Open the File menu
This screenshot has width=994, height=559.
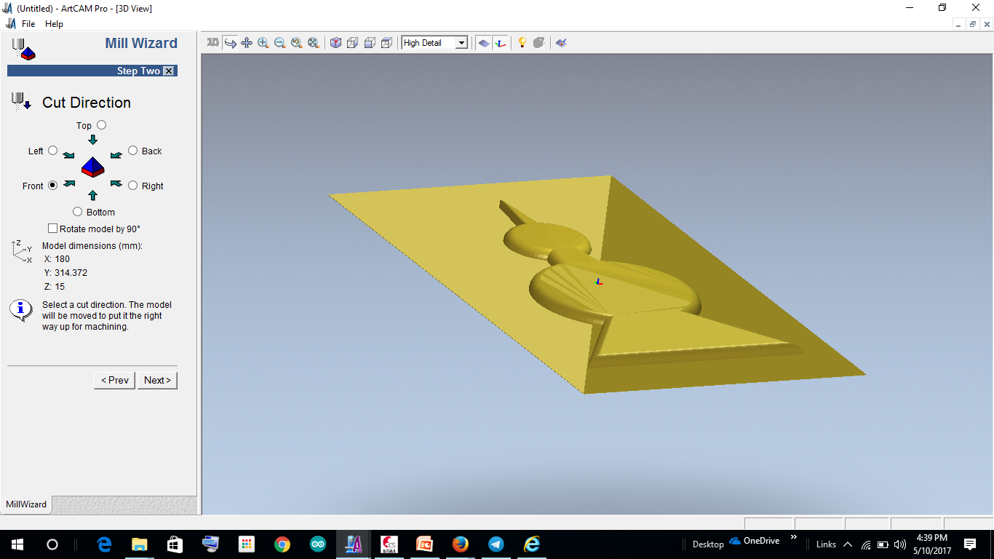point(28,24)
